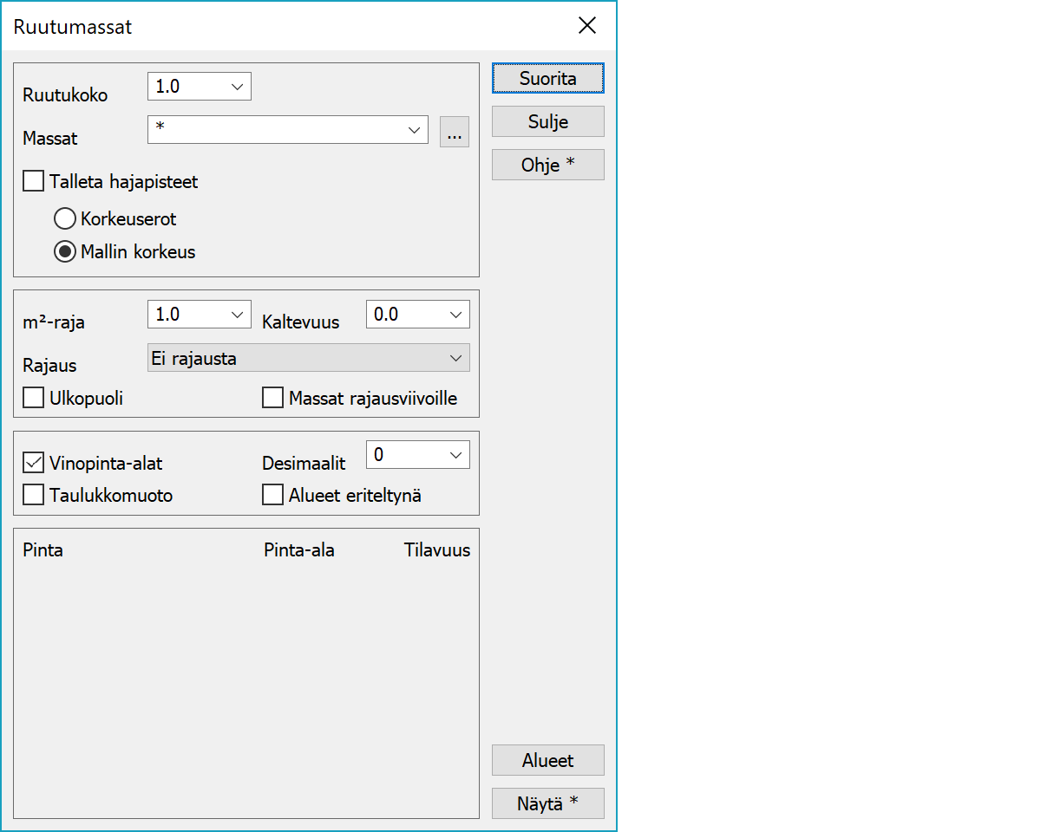Toggle the Ulkopuoli checkbox
The image size is (1041, 832).
(34, 398)
